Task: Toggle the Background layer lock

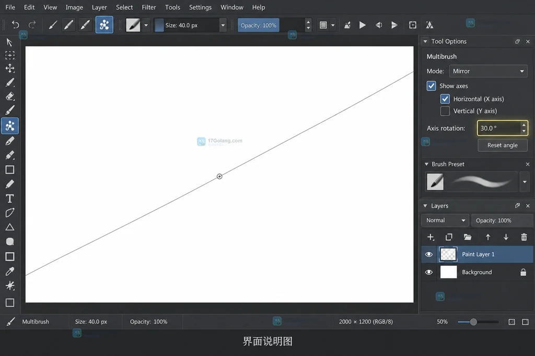Action: click(x=523, y=272)
